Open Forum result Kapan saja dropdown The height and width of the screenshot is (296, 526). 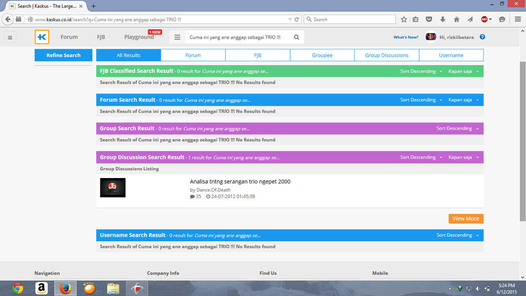click(x=464, y=100)
